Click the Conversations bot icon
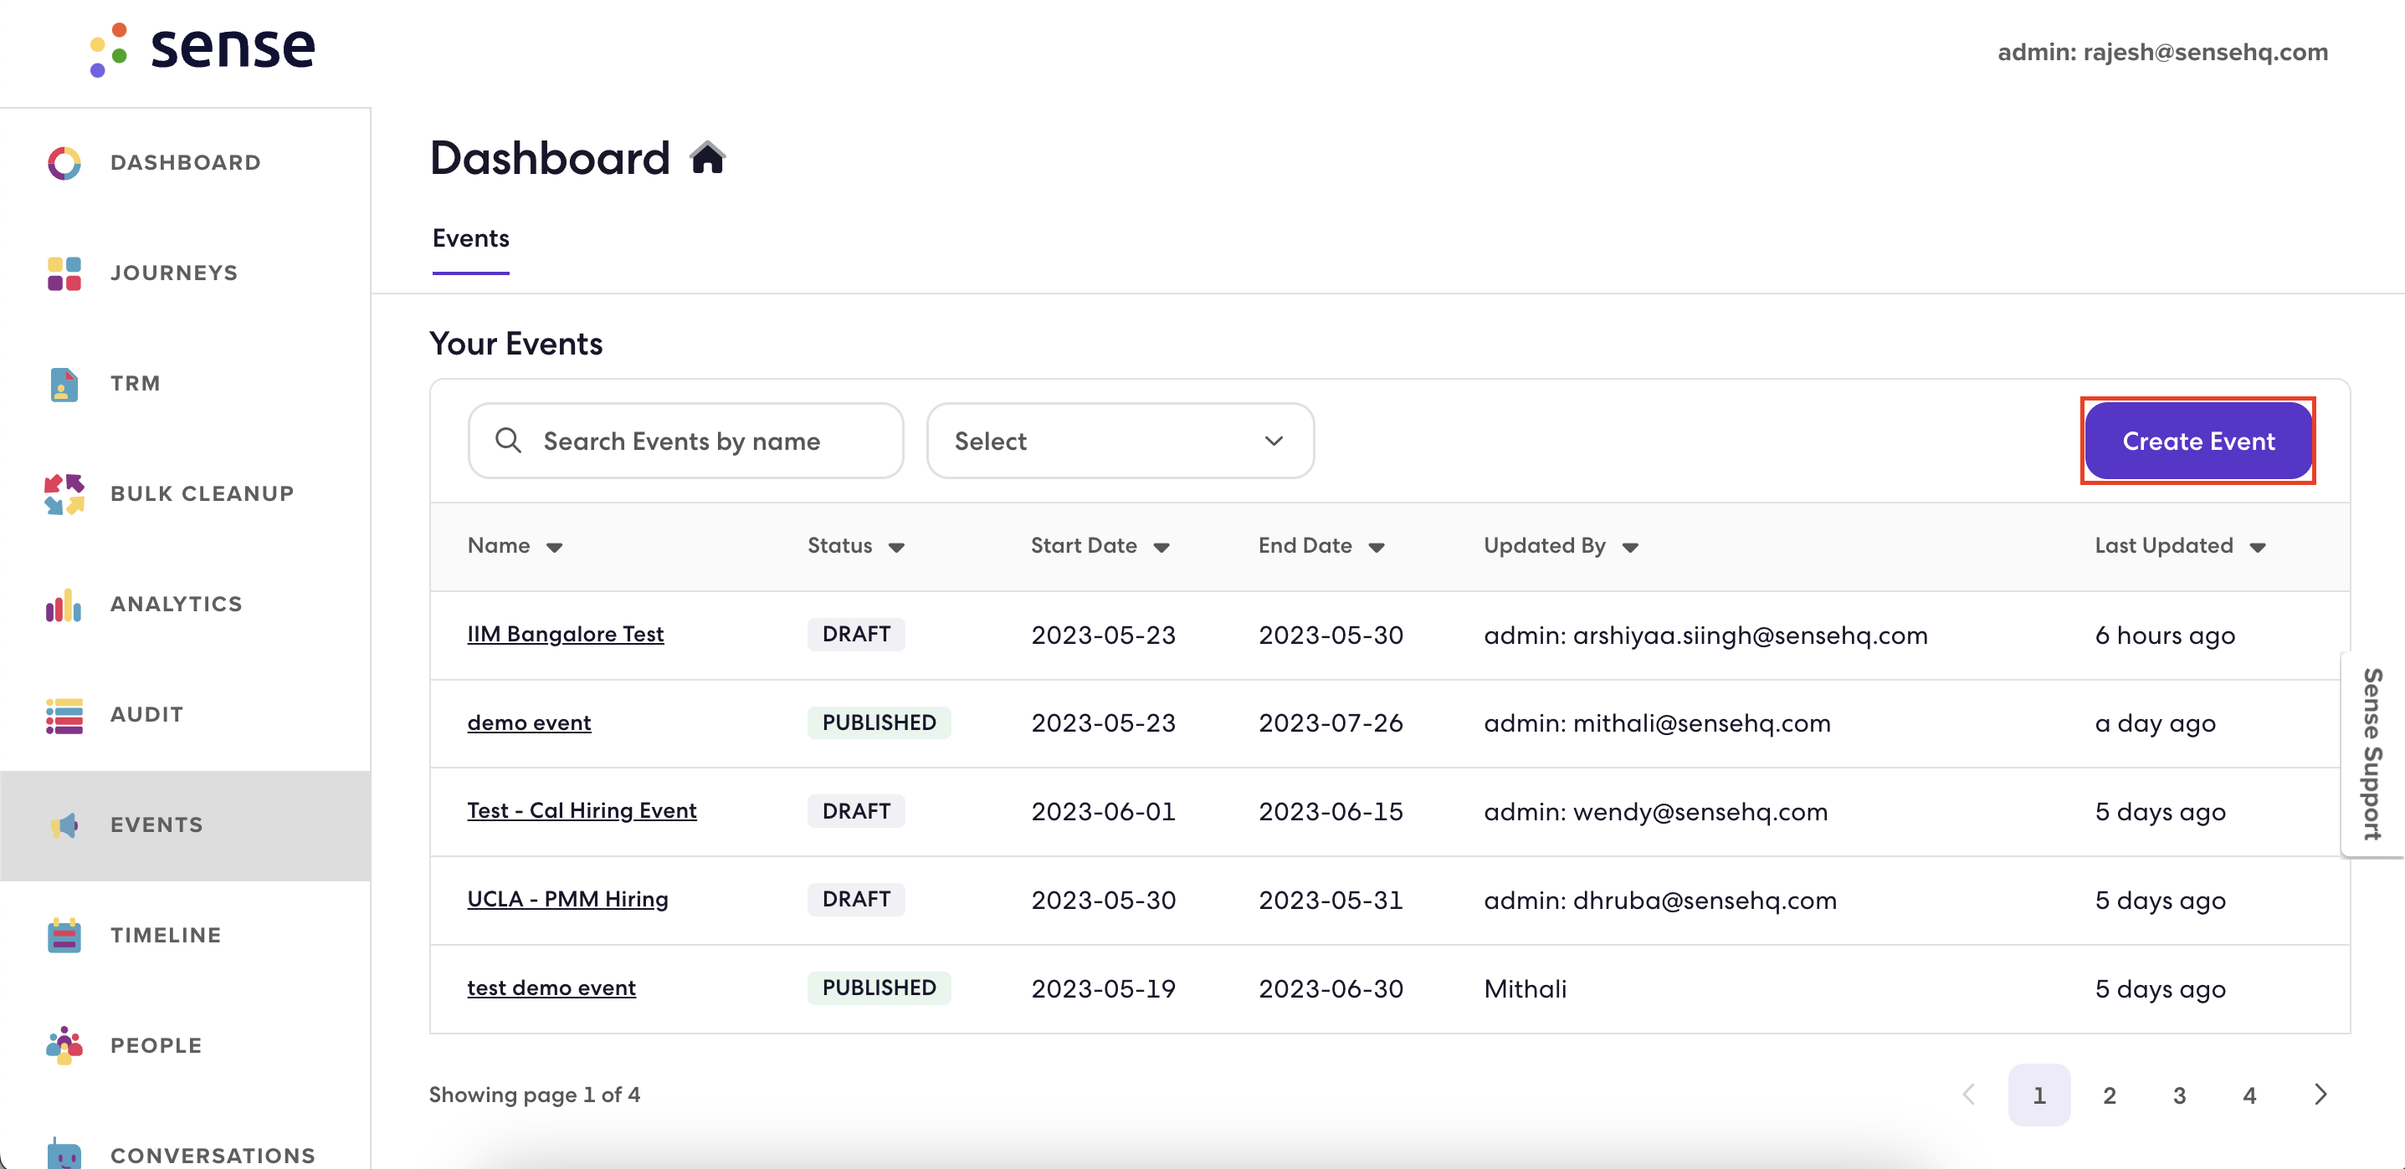 [x=64, y=1154]
